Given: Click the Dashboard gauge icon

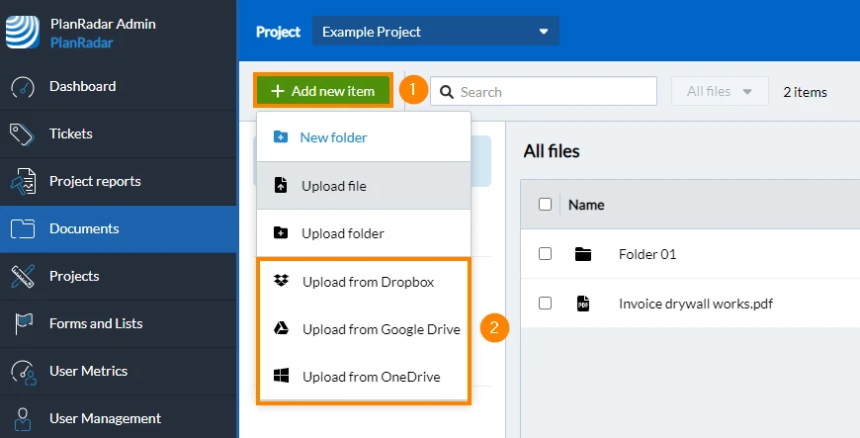Looking at the screenshot, I should [23, 87].
